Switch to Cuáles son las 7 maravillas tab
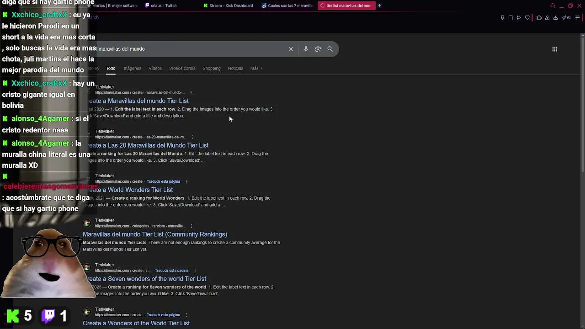This screenshot has width=585, height=329. click(287, 5)
